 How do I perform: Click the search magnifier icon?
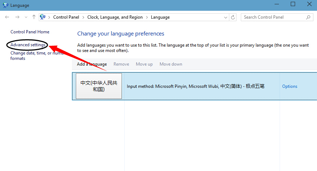click(308, 17)
